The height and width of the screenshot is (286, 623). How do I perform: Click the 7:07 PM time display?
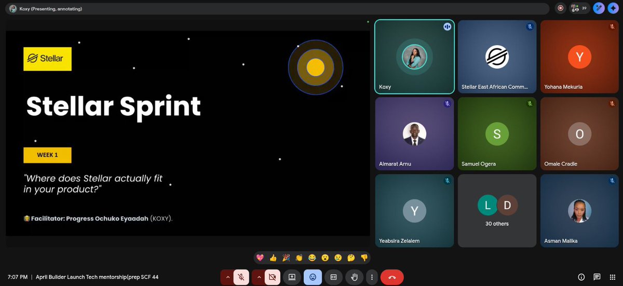(18, 277)
